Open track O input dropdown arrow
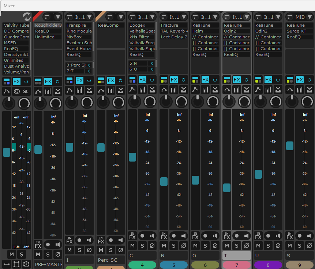Viewport: 315px width, 269px height. click(215, 17)
